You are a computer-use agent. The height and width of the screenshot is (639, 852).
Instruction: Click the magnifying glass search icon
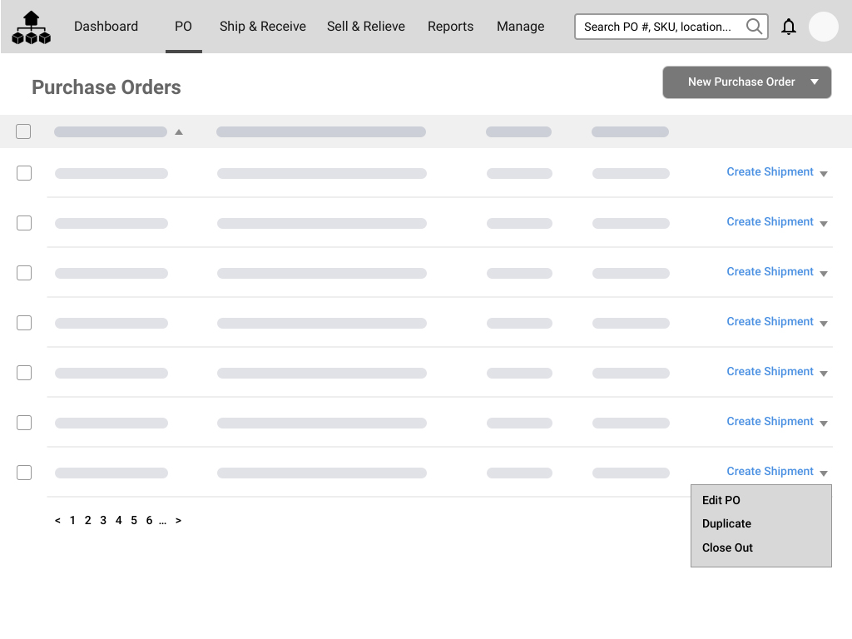[x=754, y=27]
